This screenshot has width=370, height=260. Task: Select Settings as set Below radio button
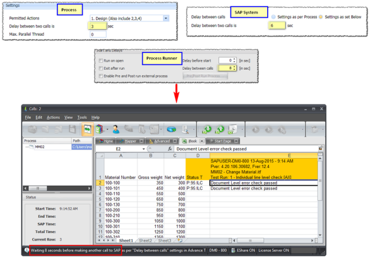click(x=321, y=17)
